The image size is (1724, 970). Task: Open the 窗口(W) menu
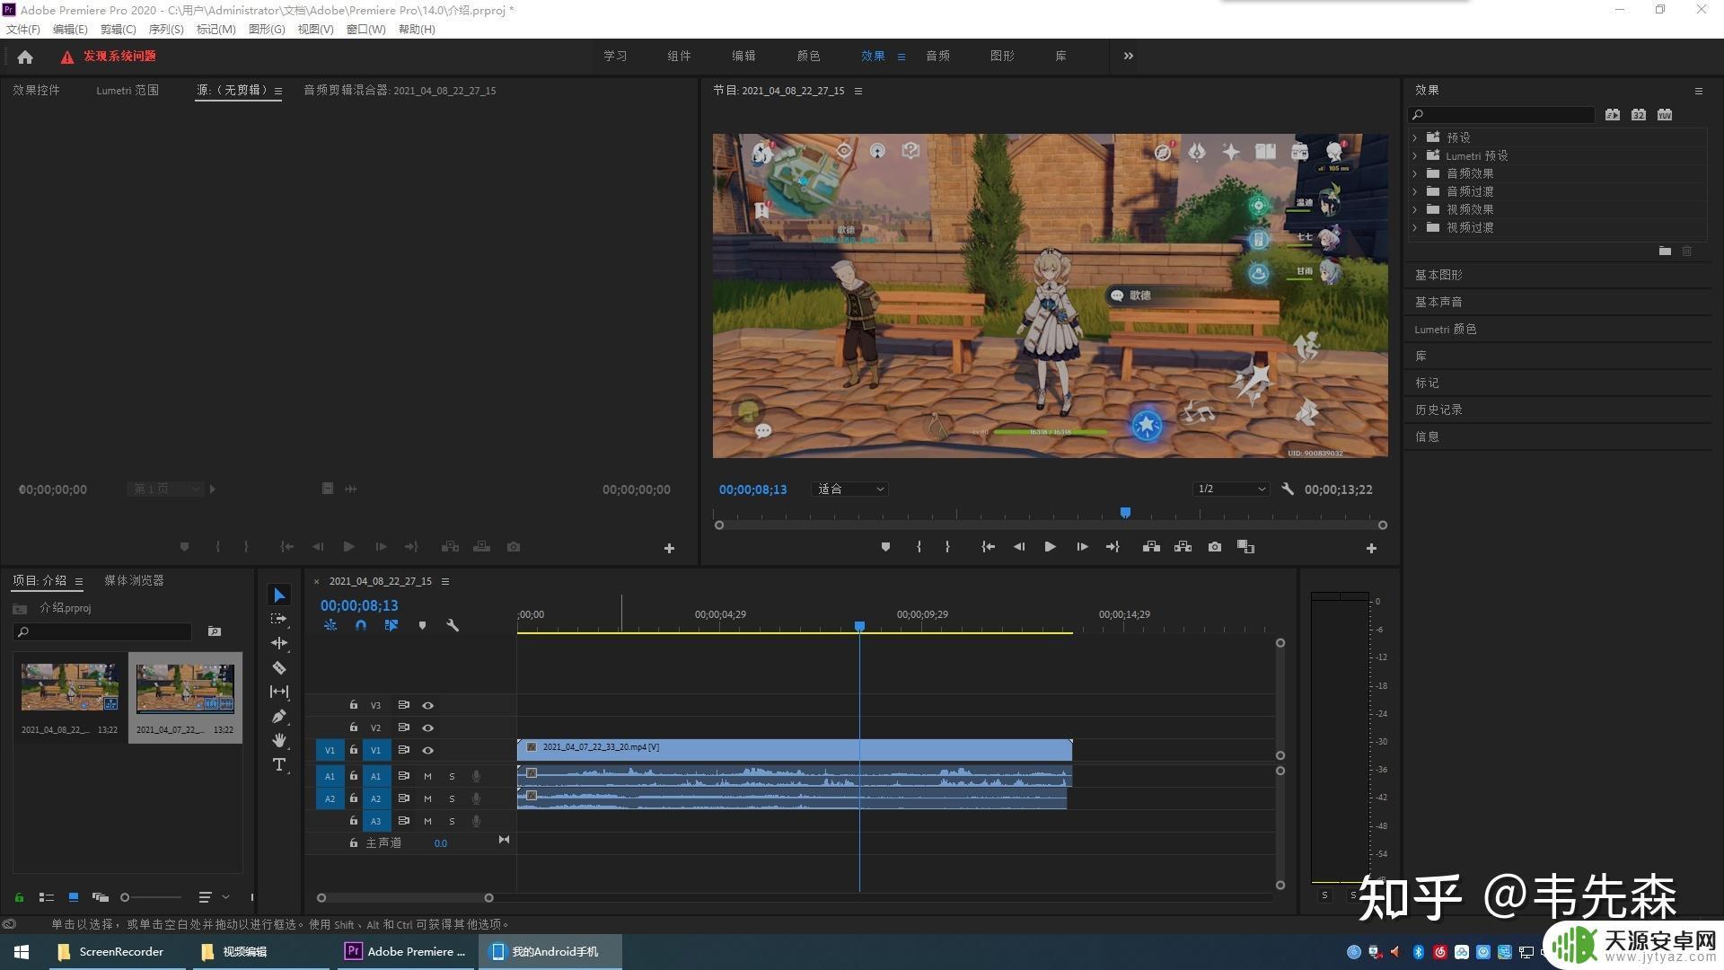coord(365,30)
